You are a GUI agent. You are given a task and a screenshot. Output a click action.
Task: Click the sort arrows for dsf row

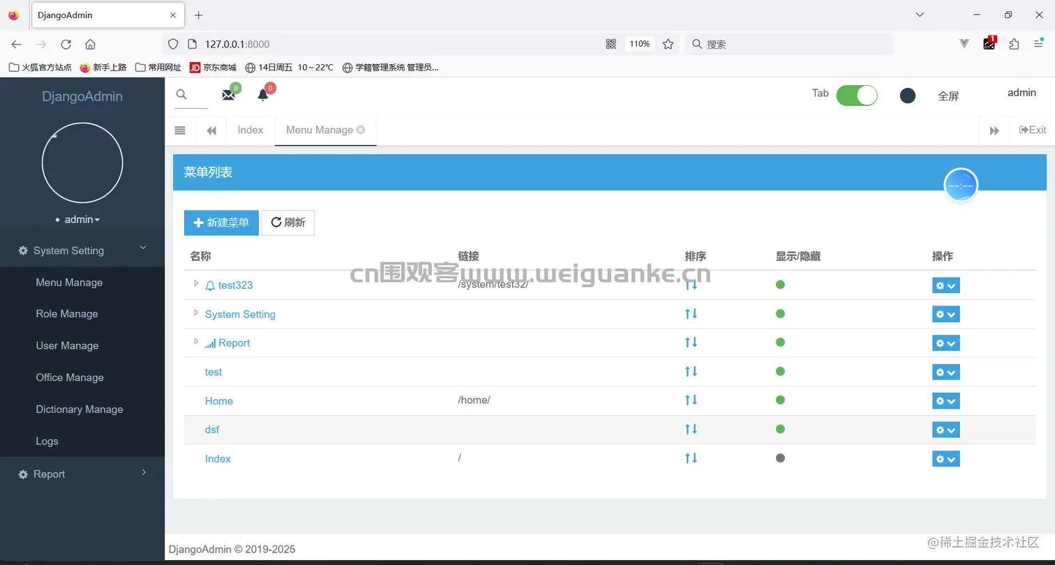(x=691, y=429)
